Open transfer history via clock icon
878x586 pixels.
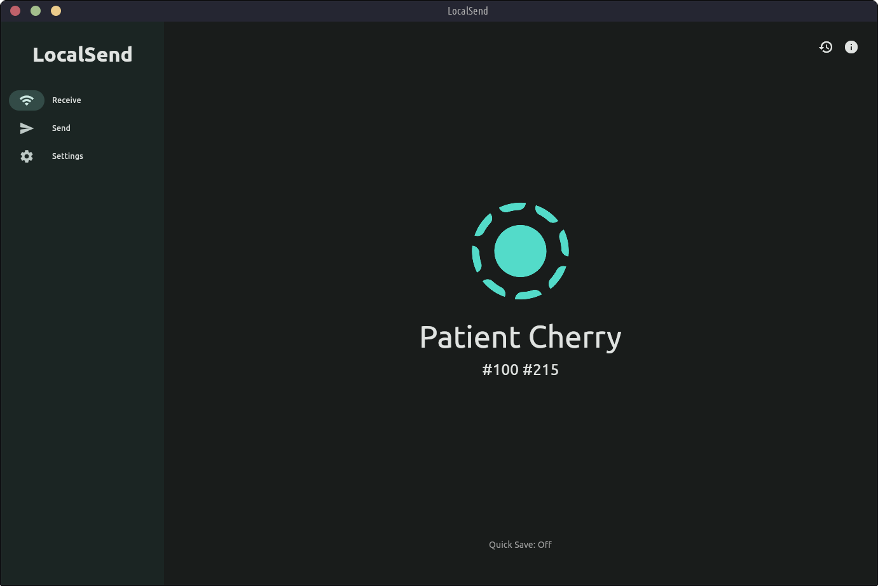[826, 47]
